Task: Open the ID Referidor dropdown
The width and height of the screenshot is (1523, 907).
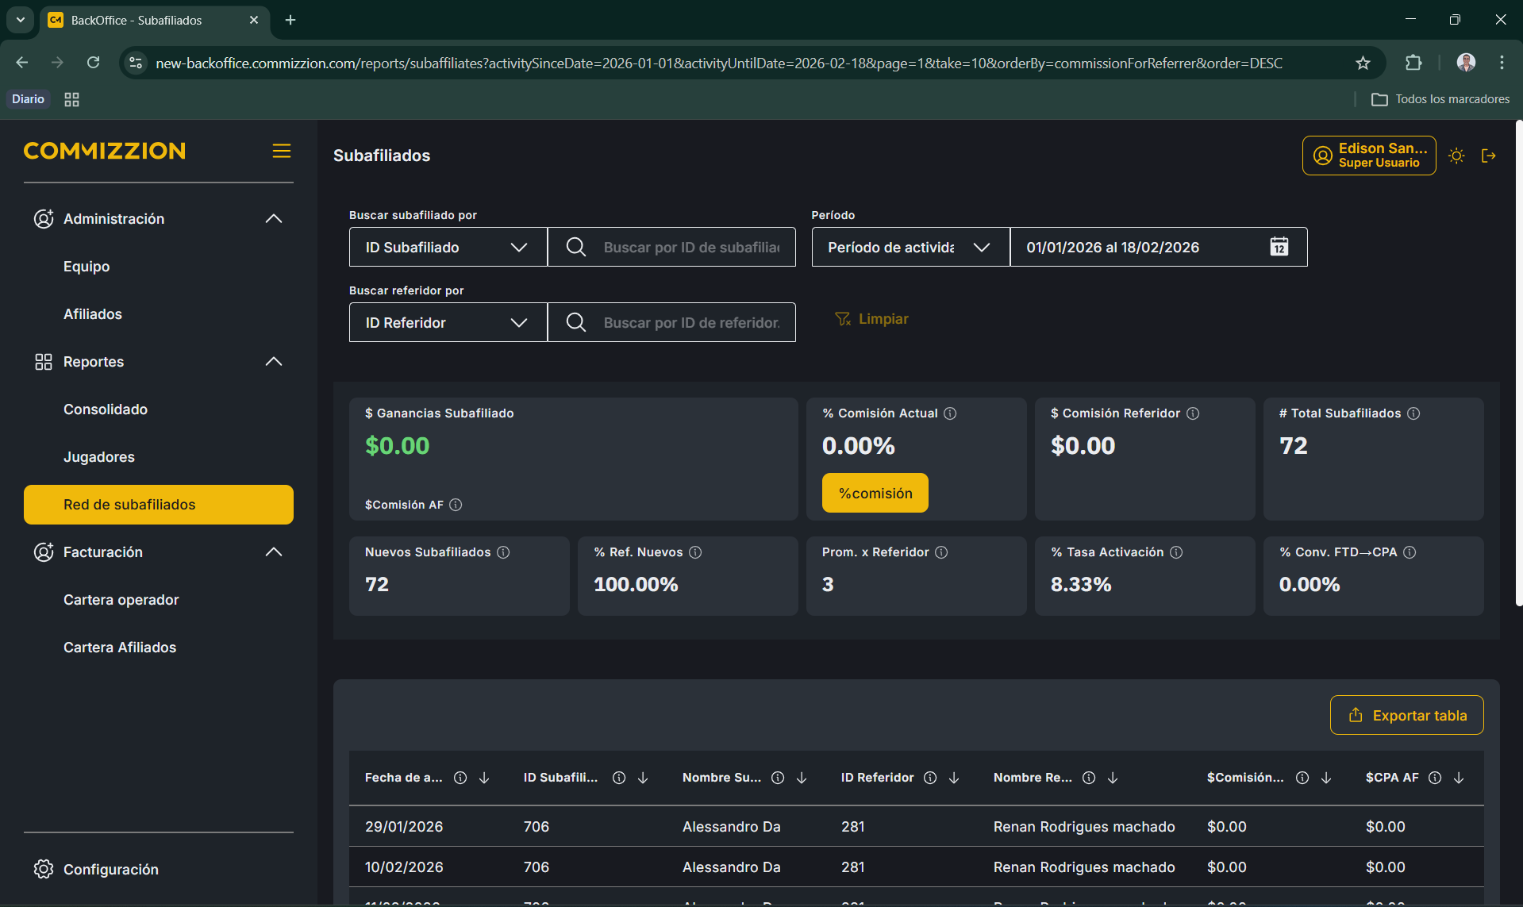Action: 448,322
